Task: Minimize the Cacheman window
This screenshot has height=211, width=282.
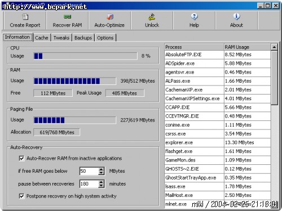Action: (261, 6)
